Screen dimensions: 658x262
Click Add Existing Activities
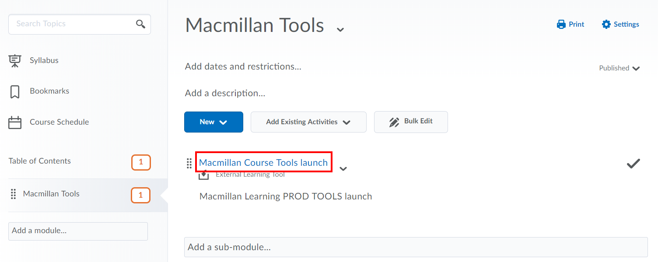(x=308, y=122)
